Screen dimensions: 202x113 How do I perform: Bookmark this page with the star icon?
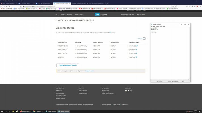(x=175, y=6)
